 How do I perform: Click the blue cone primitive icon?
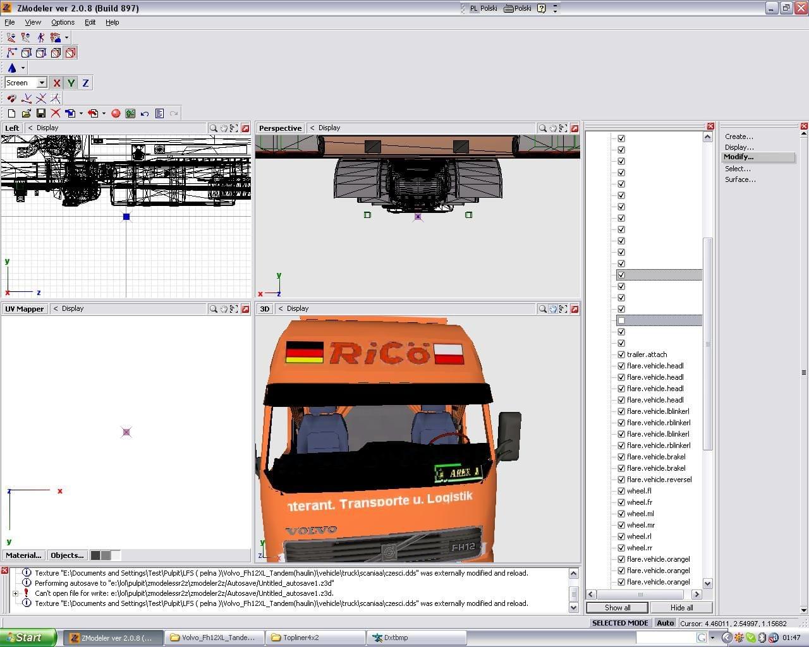(x=11, y=68)
